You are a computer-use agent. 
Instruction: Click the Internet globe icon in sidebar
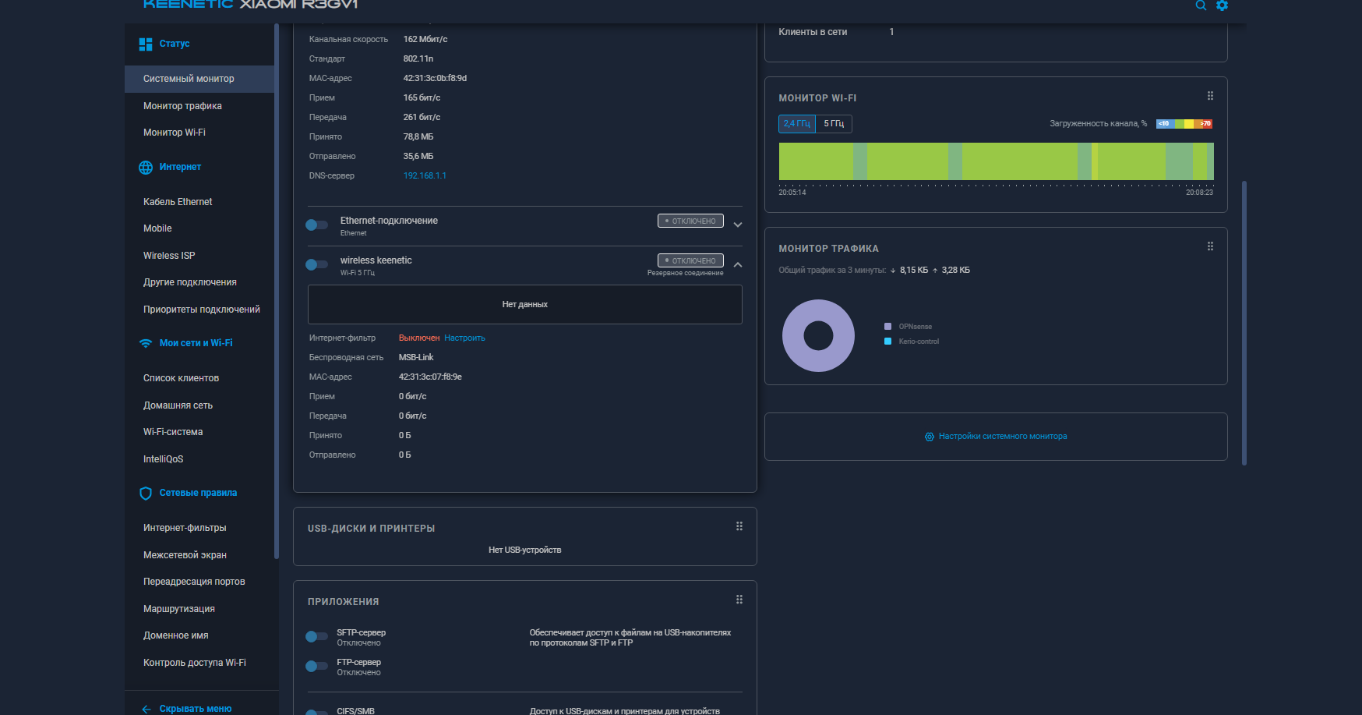(146, 168)
